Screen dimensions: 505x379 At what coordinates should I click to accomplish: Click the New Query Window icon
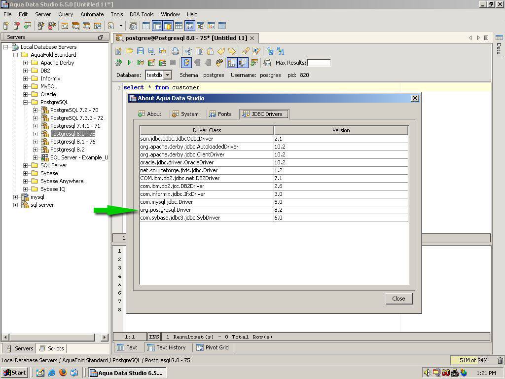65,26
